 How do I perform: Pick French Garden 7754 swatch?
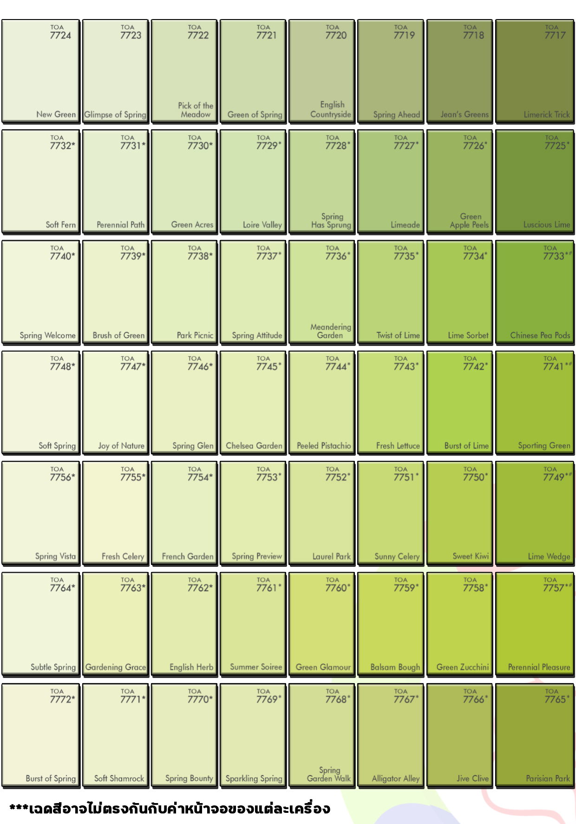(x=184, y=513)
